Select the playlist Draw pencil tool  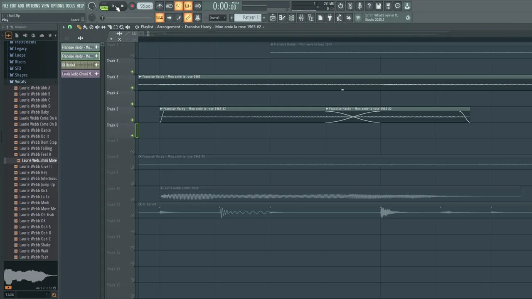click(x=79, y=27)
